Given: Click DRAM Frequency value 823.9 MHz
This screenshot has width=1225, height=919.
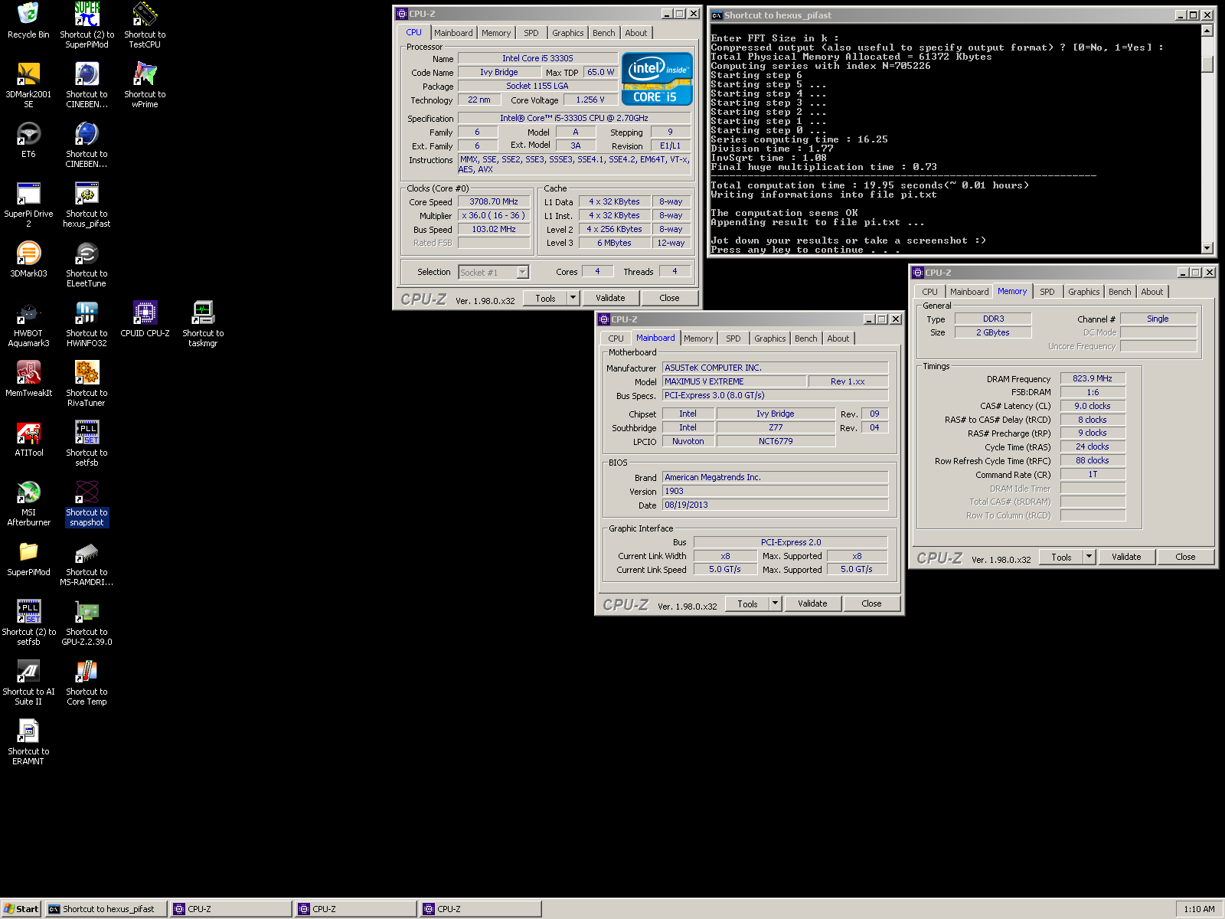Looking at the screenshot, I should tap(1093, 378).
